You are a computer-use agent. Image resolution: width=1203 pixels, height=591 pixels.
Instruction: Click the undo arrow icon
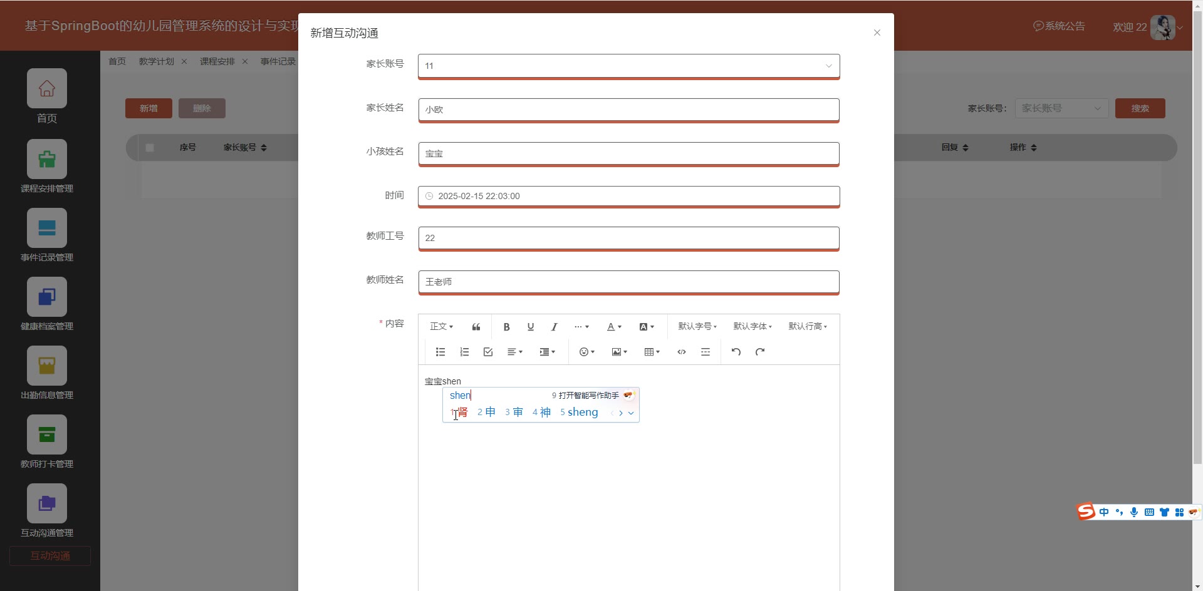[736, 352]
